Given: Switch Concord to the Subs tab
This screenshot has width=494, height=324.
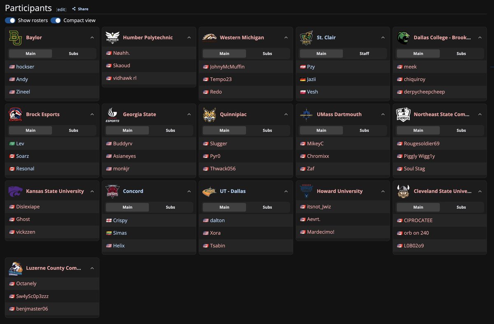Looking at the screenshot, I should pyautogui.click(x=170, y=207).
